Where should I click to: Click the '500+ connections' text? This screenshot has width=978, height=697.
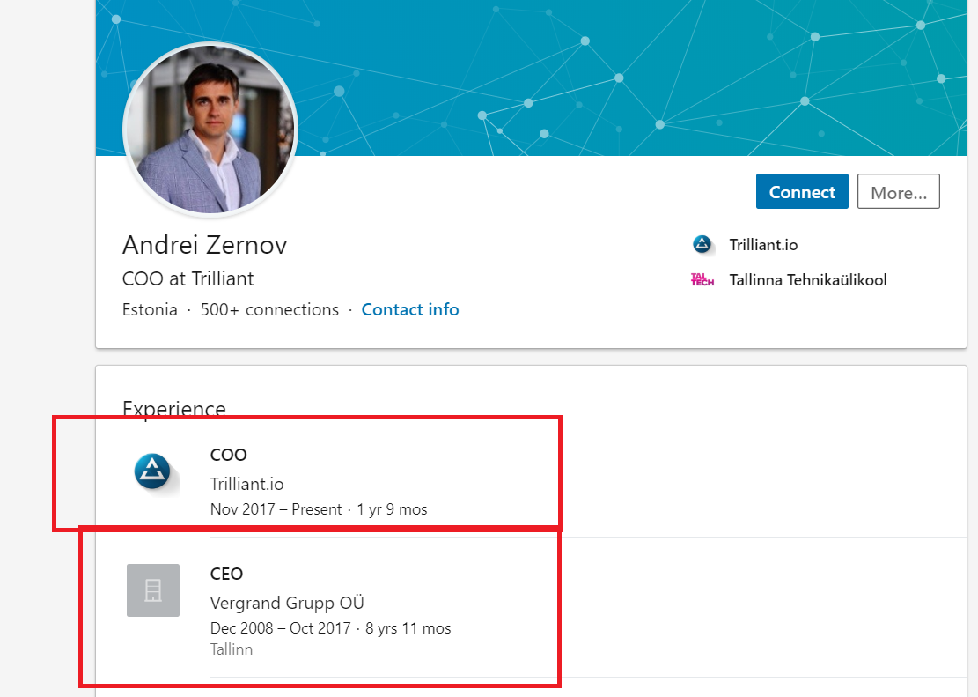pos(269,310)
